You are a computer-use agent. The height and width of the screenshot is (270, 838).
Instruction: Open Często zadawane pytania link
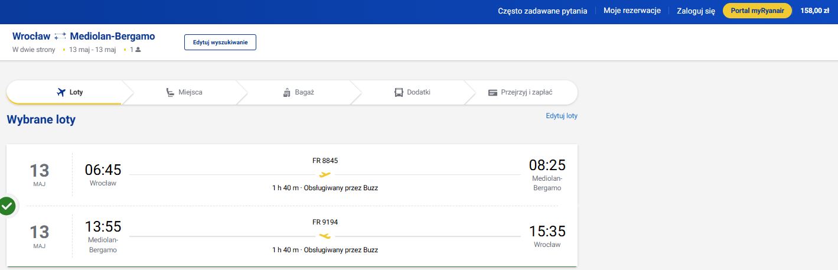tap(543, 11)
